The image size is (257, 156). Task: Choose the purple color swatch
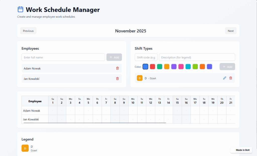point(174,67)
